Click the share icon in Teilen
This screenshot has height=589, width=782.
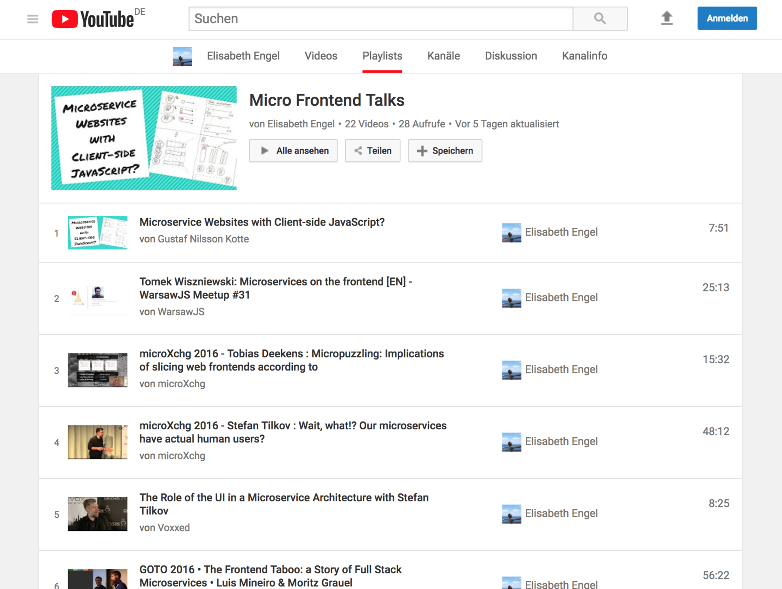(358, 151)
